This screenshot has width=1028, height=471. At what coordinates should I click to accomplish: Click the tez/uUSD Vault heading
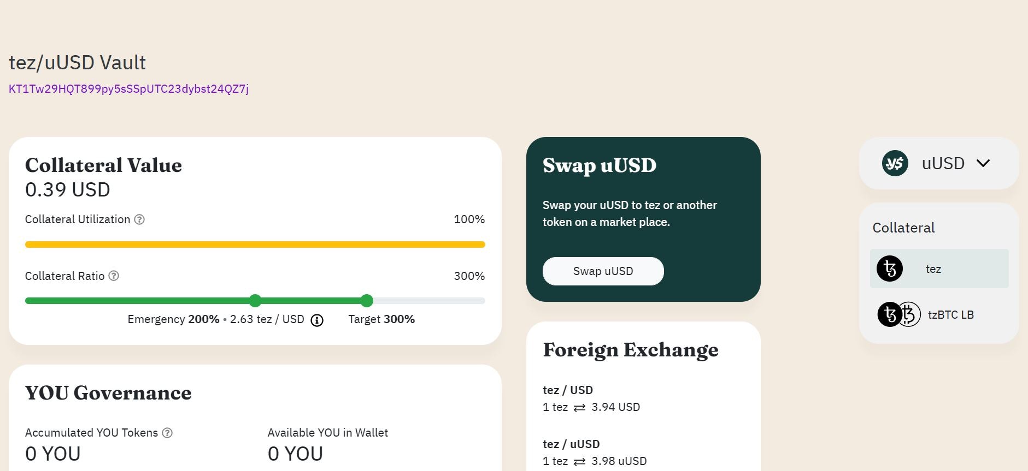tap(77, 63)
